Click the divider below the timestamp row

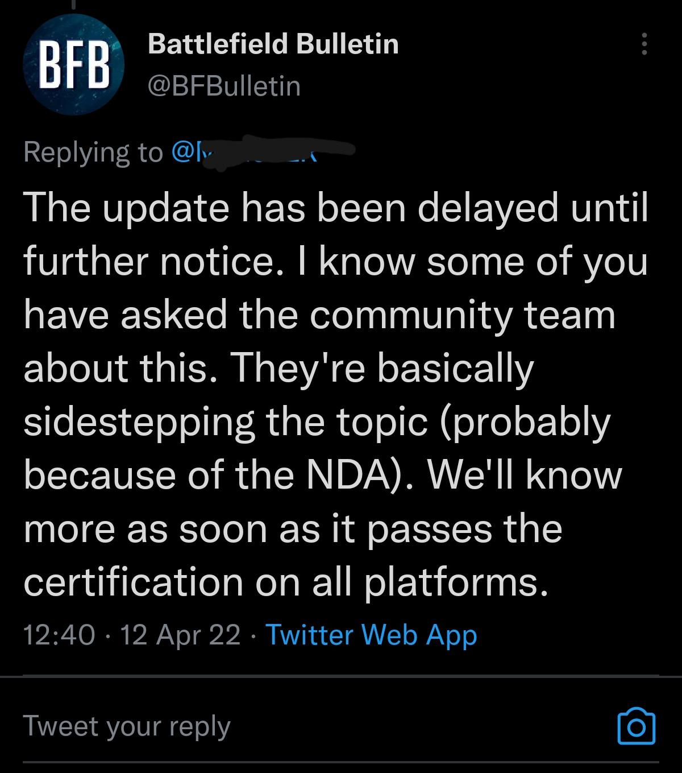tap(341, 676)
